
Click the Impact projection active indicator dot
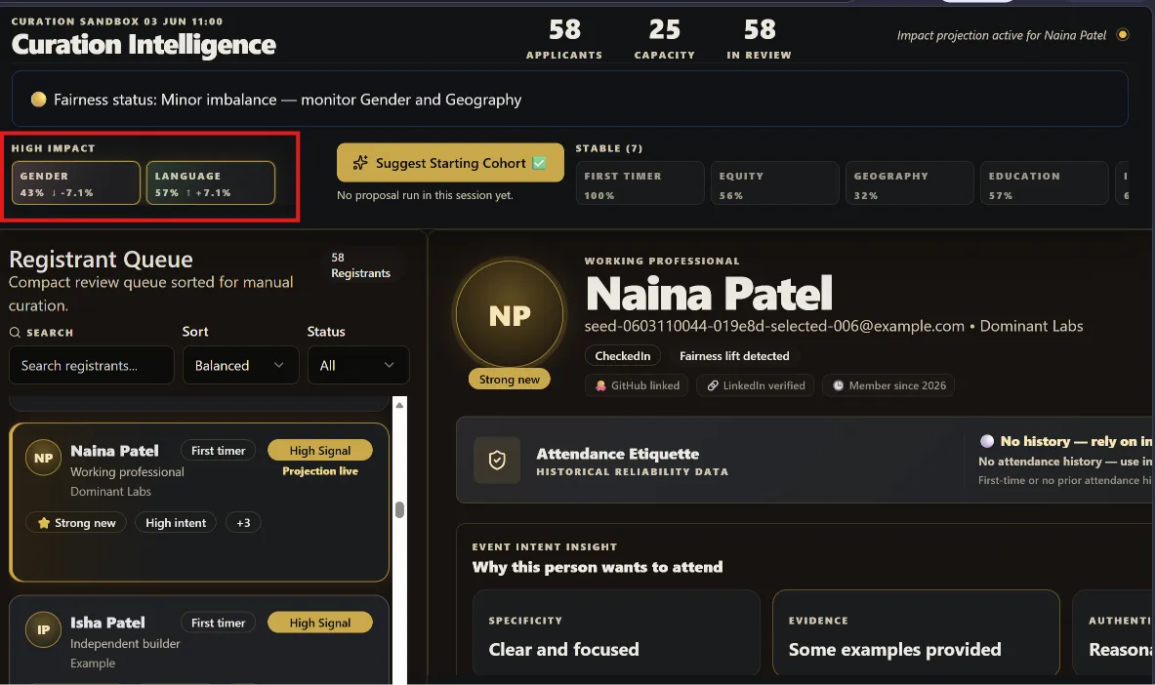(1122, 34)
